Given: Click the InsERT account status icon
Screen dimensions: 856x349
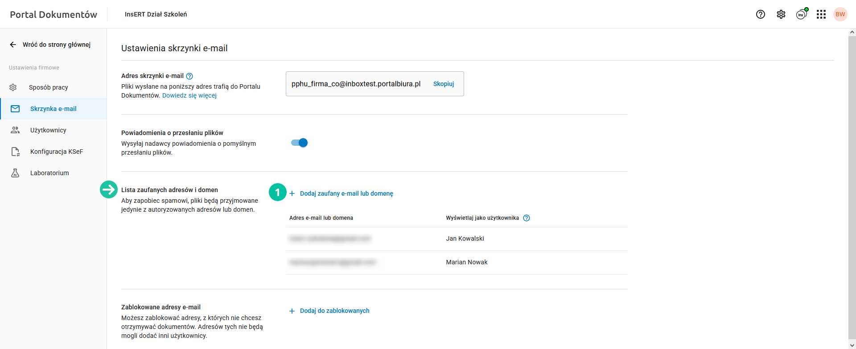Looking at the screenshot, I should tap(801, 14).
